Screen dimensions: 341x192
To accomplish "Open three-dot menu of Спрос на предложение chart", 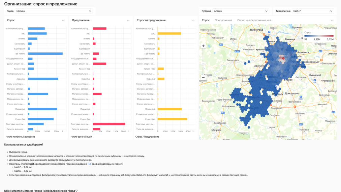I will pos(193,20).
